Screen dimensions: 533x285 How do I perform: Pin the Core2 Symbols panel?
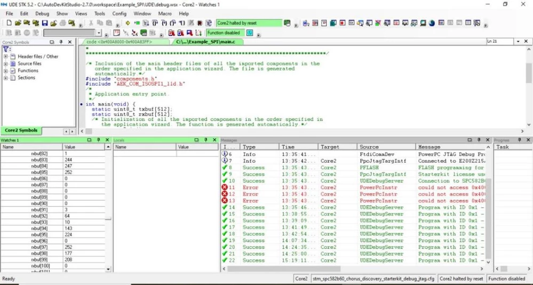point(61,42)
